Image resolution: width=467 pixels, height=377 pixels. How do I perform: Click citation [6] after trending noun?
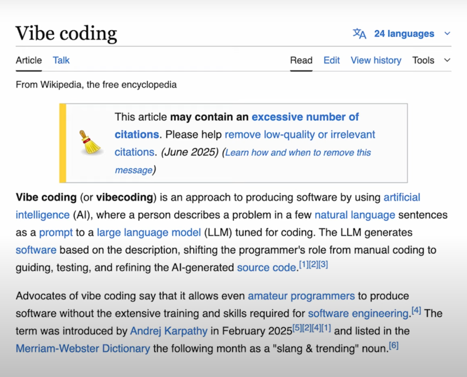pos(394,345)
